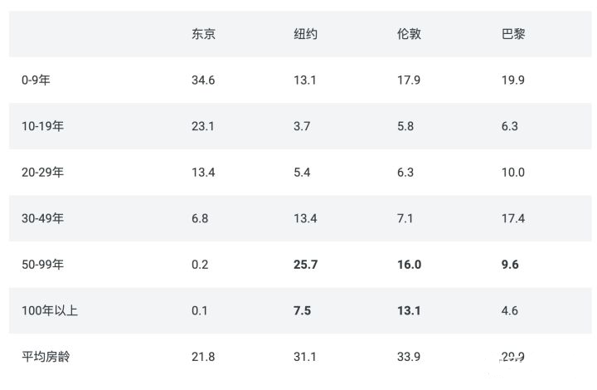Select the bold 25.7 cell under 纽约

(x=305, y=265)
